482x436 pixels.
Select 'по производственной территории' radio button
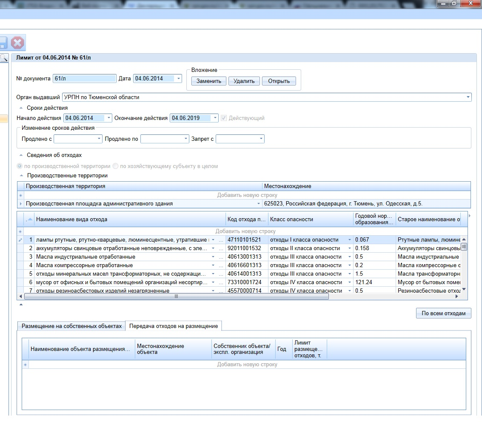20,166
